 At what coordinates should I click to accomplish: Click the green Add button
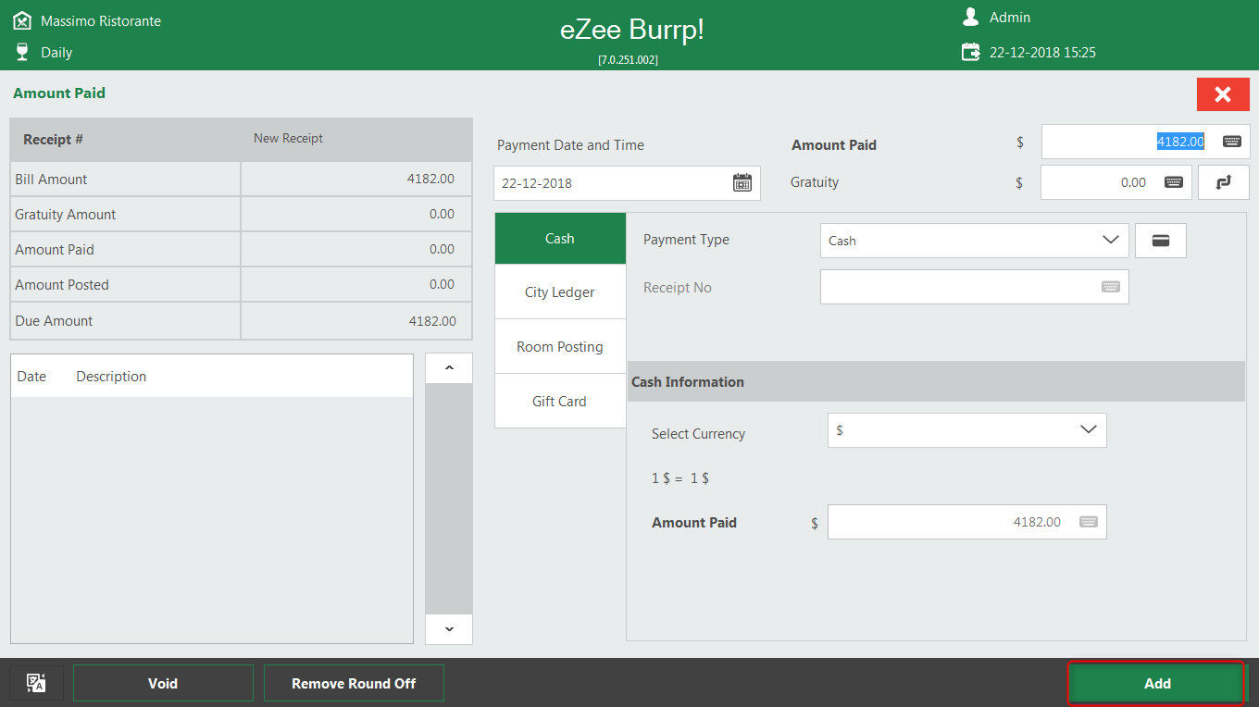point(1156,683)
